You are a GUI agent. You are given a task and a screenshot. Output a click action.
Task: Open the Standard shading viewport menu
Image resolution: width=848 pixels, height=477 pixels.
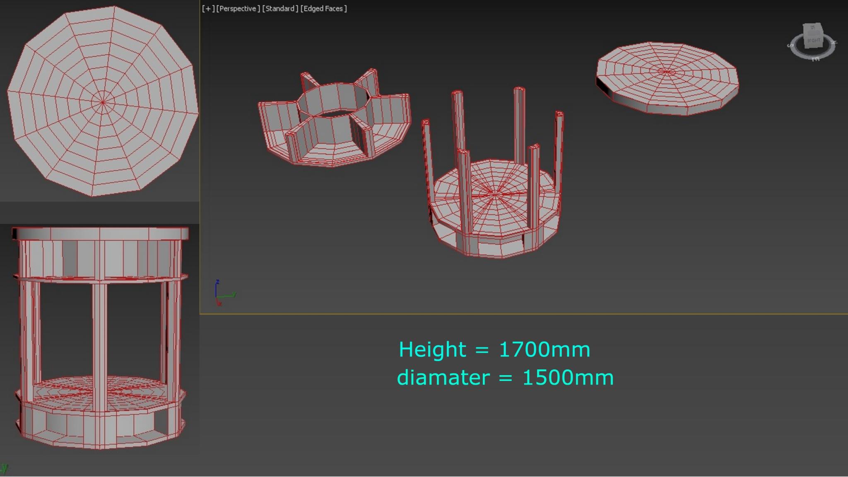click(280, 9)
